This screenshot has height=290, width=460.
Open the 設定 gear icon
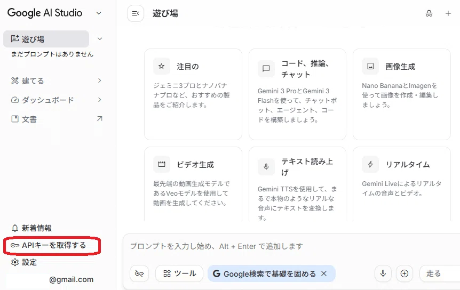click(x=14, y=262)
